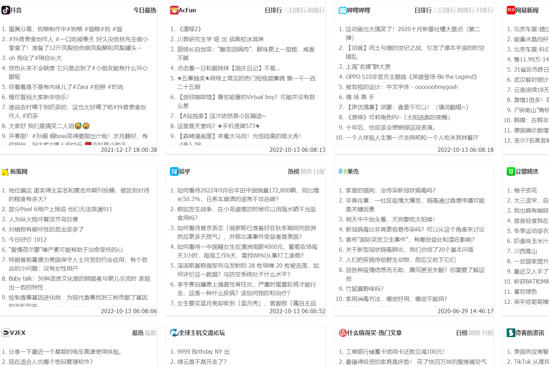The width and height of the screenshot is (549, 366).
Task: Open AcFun entry 《漂移2》
Action: pyautogui.click(x=189, y=29)
